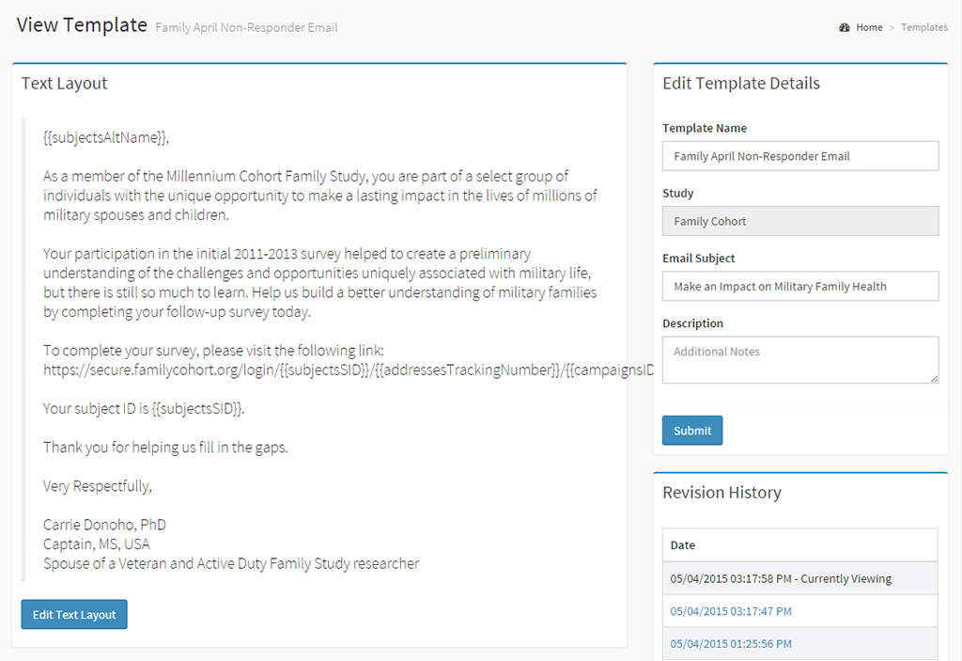This screenshot has height=661, width=962.
Task: Click the 'Your subject ID is {{subjectsSID}}' line
Action: (x=144, y=408)
